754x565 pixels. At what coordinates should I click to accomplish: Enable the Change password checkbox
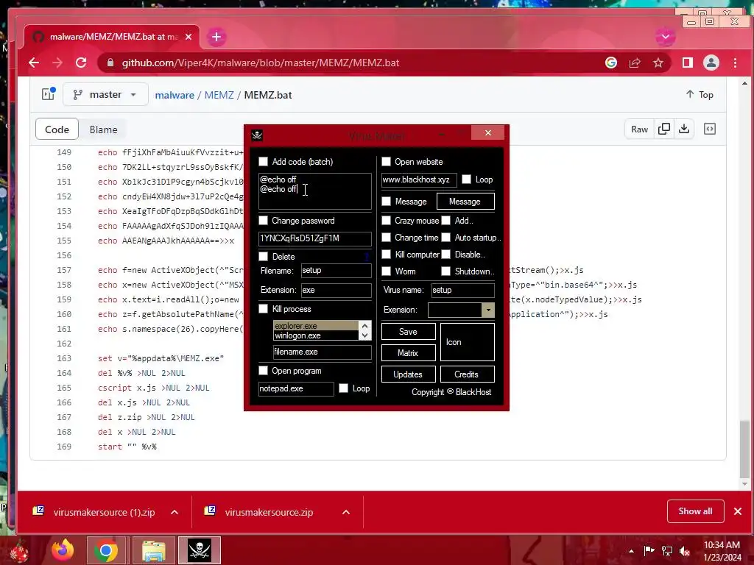[x=263, y=221]
